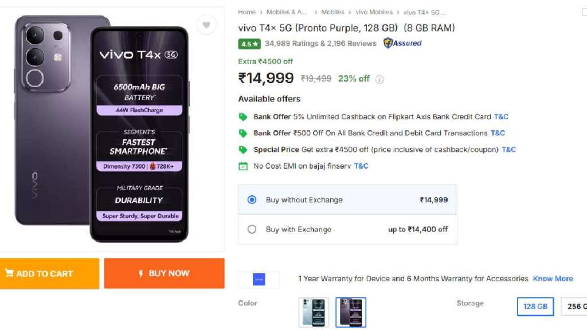Viewport: 587px width, 330px height.
Task: Select the Buy without Exchange option
Action: [252, 200]
